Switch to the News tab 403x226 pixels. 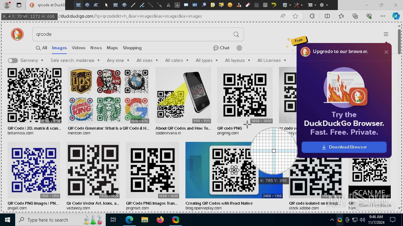(96, 48)
